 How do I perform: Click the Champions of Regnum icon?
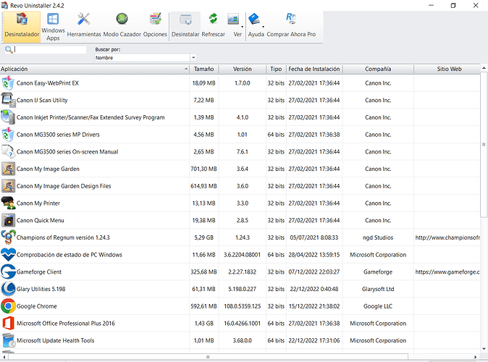click(x=8, y=237)
